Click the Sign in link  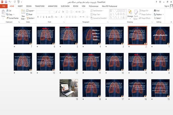pyautogui.click(x=167, y=6)
